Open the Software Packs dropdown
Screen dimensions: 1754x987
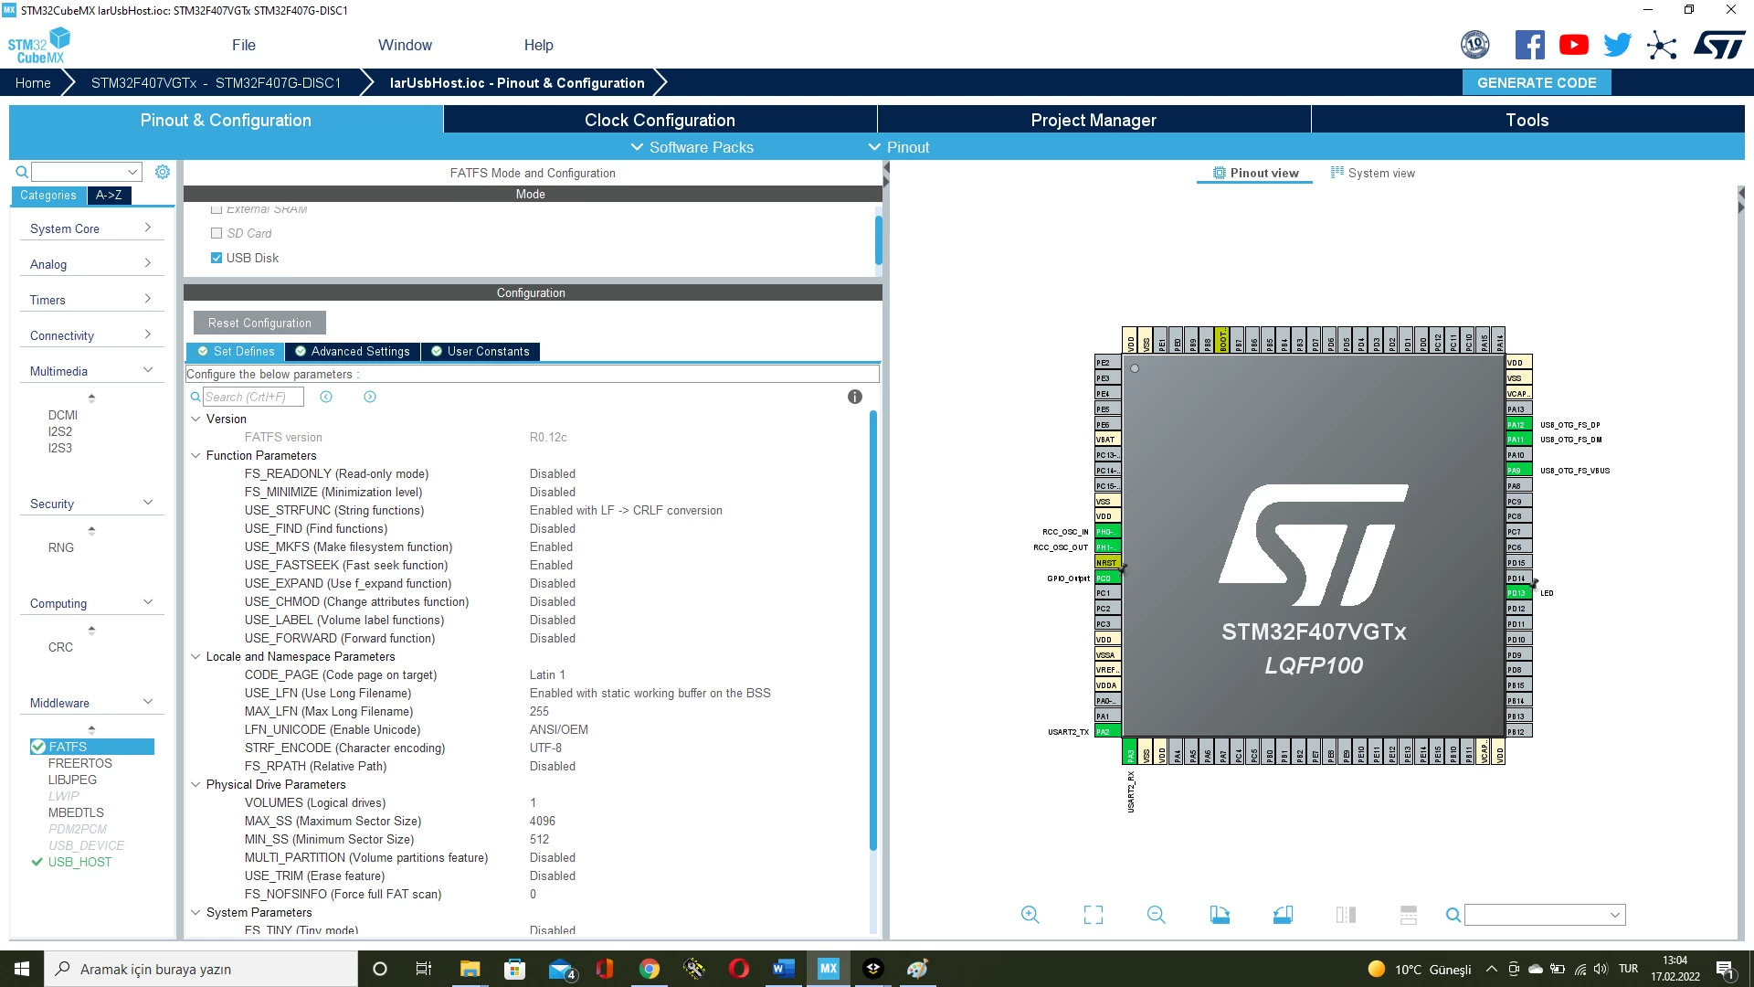[692, 147]
